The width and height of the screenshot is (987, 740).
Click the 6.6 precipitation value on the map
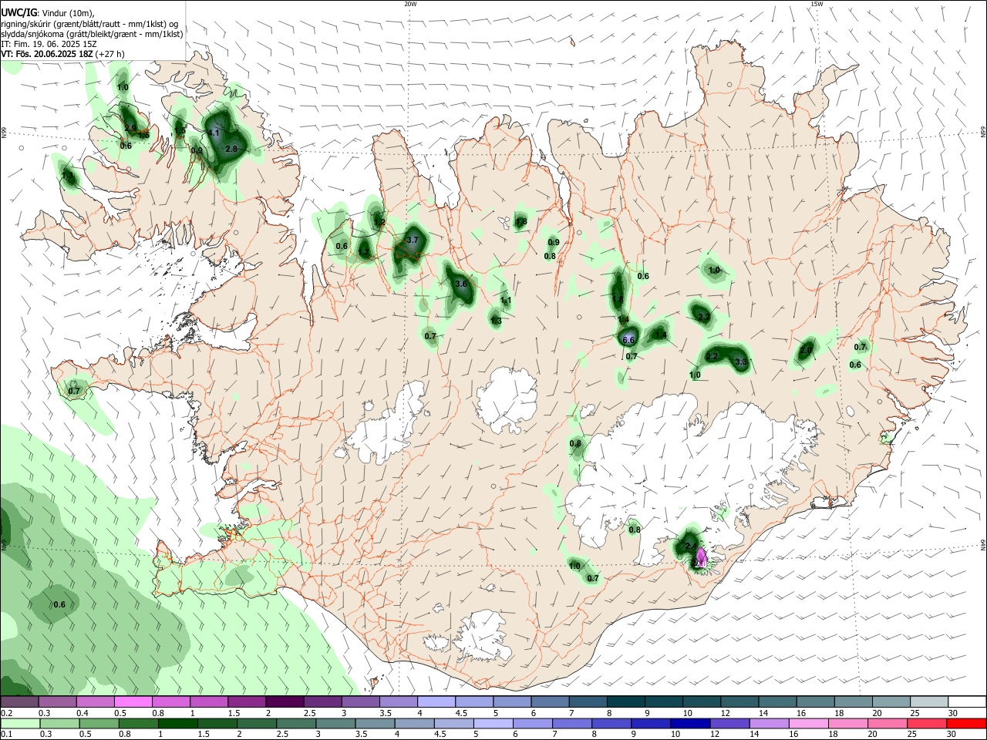628,339
